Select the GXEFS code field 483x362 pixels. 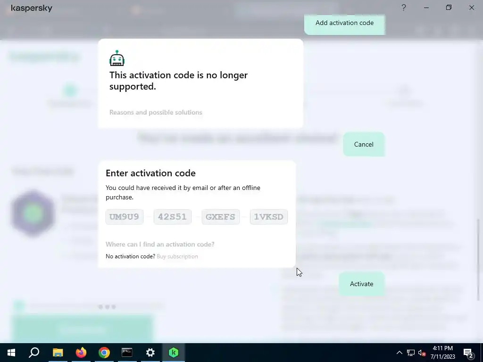(x=221, y=217)
